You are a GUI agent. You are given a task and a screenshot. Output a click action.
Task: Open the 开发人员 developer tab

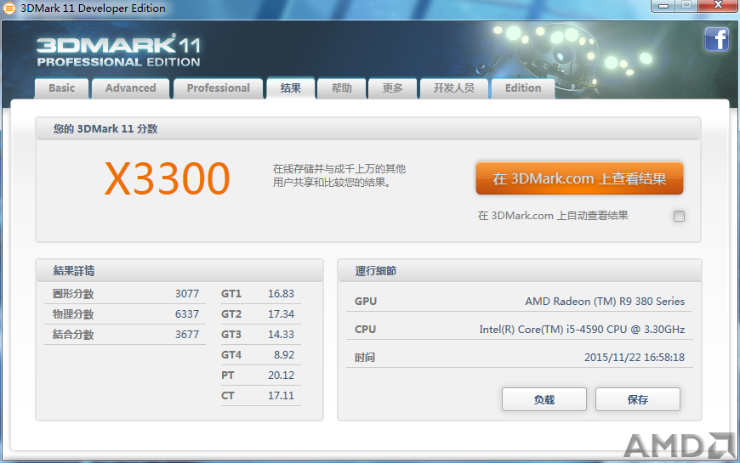coord(454,88)
